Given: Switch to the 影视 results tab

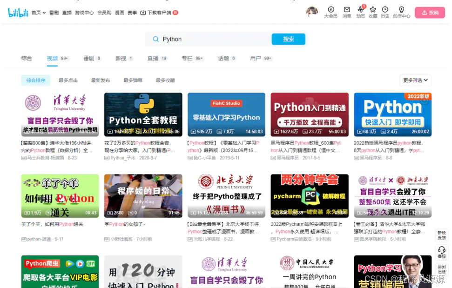Looking at the screenshot, I should (x=124, y=58).
